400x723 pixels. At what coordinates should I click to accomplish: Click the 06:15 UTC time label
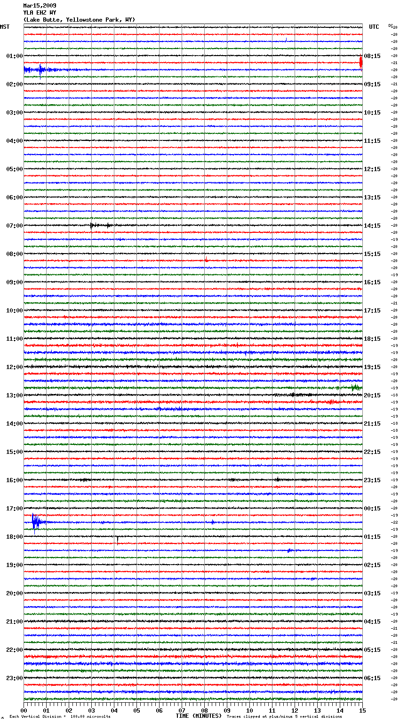pyautogui.click(x=372, y=678)
